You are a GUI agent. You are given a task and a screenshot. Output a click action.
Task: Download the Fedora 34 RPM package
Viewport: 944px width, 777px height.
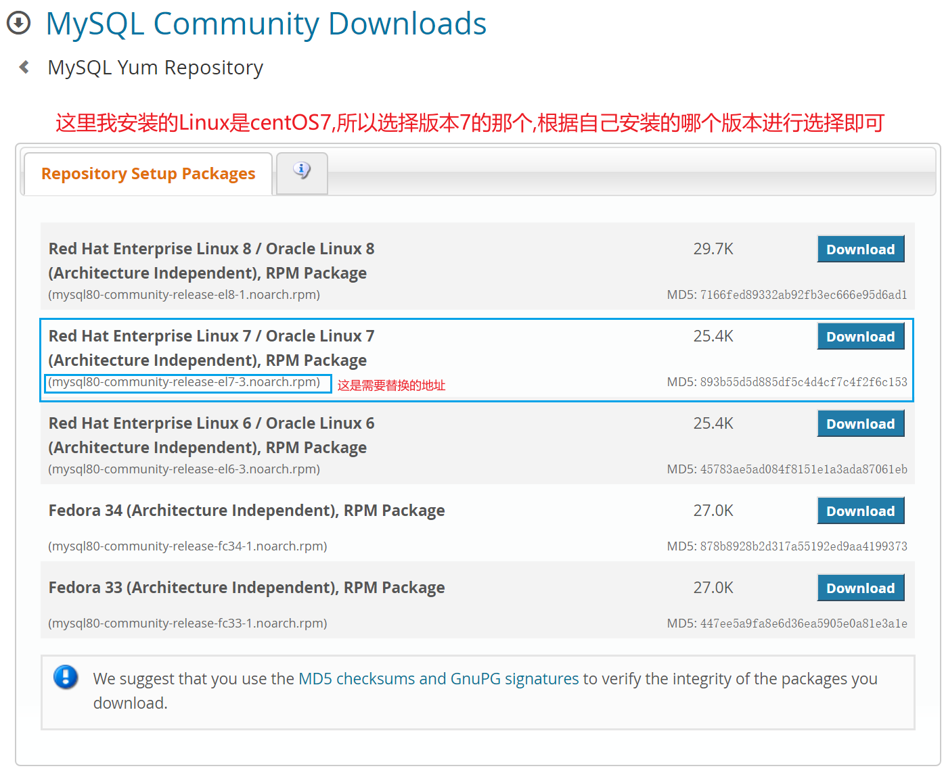click(860, 511)
